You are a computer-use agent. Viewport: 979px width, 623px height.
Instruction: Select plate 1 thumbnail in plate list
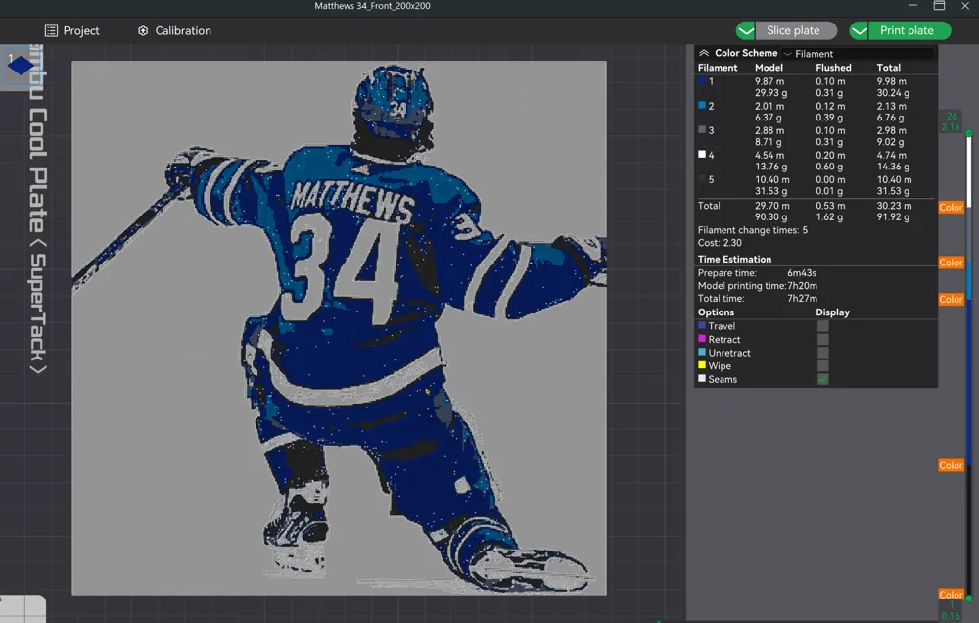pos(20,65)
